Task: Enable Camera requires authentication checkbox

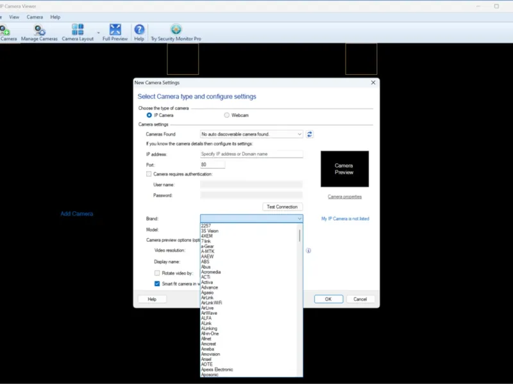Action: pos(149,174)
